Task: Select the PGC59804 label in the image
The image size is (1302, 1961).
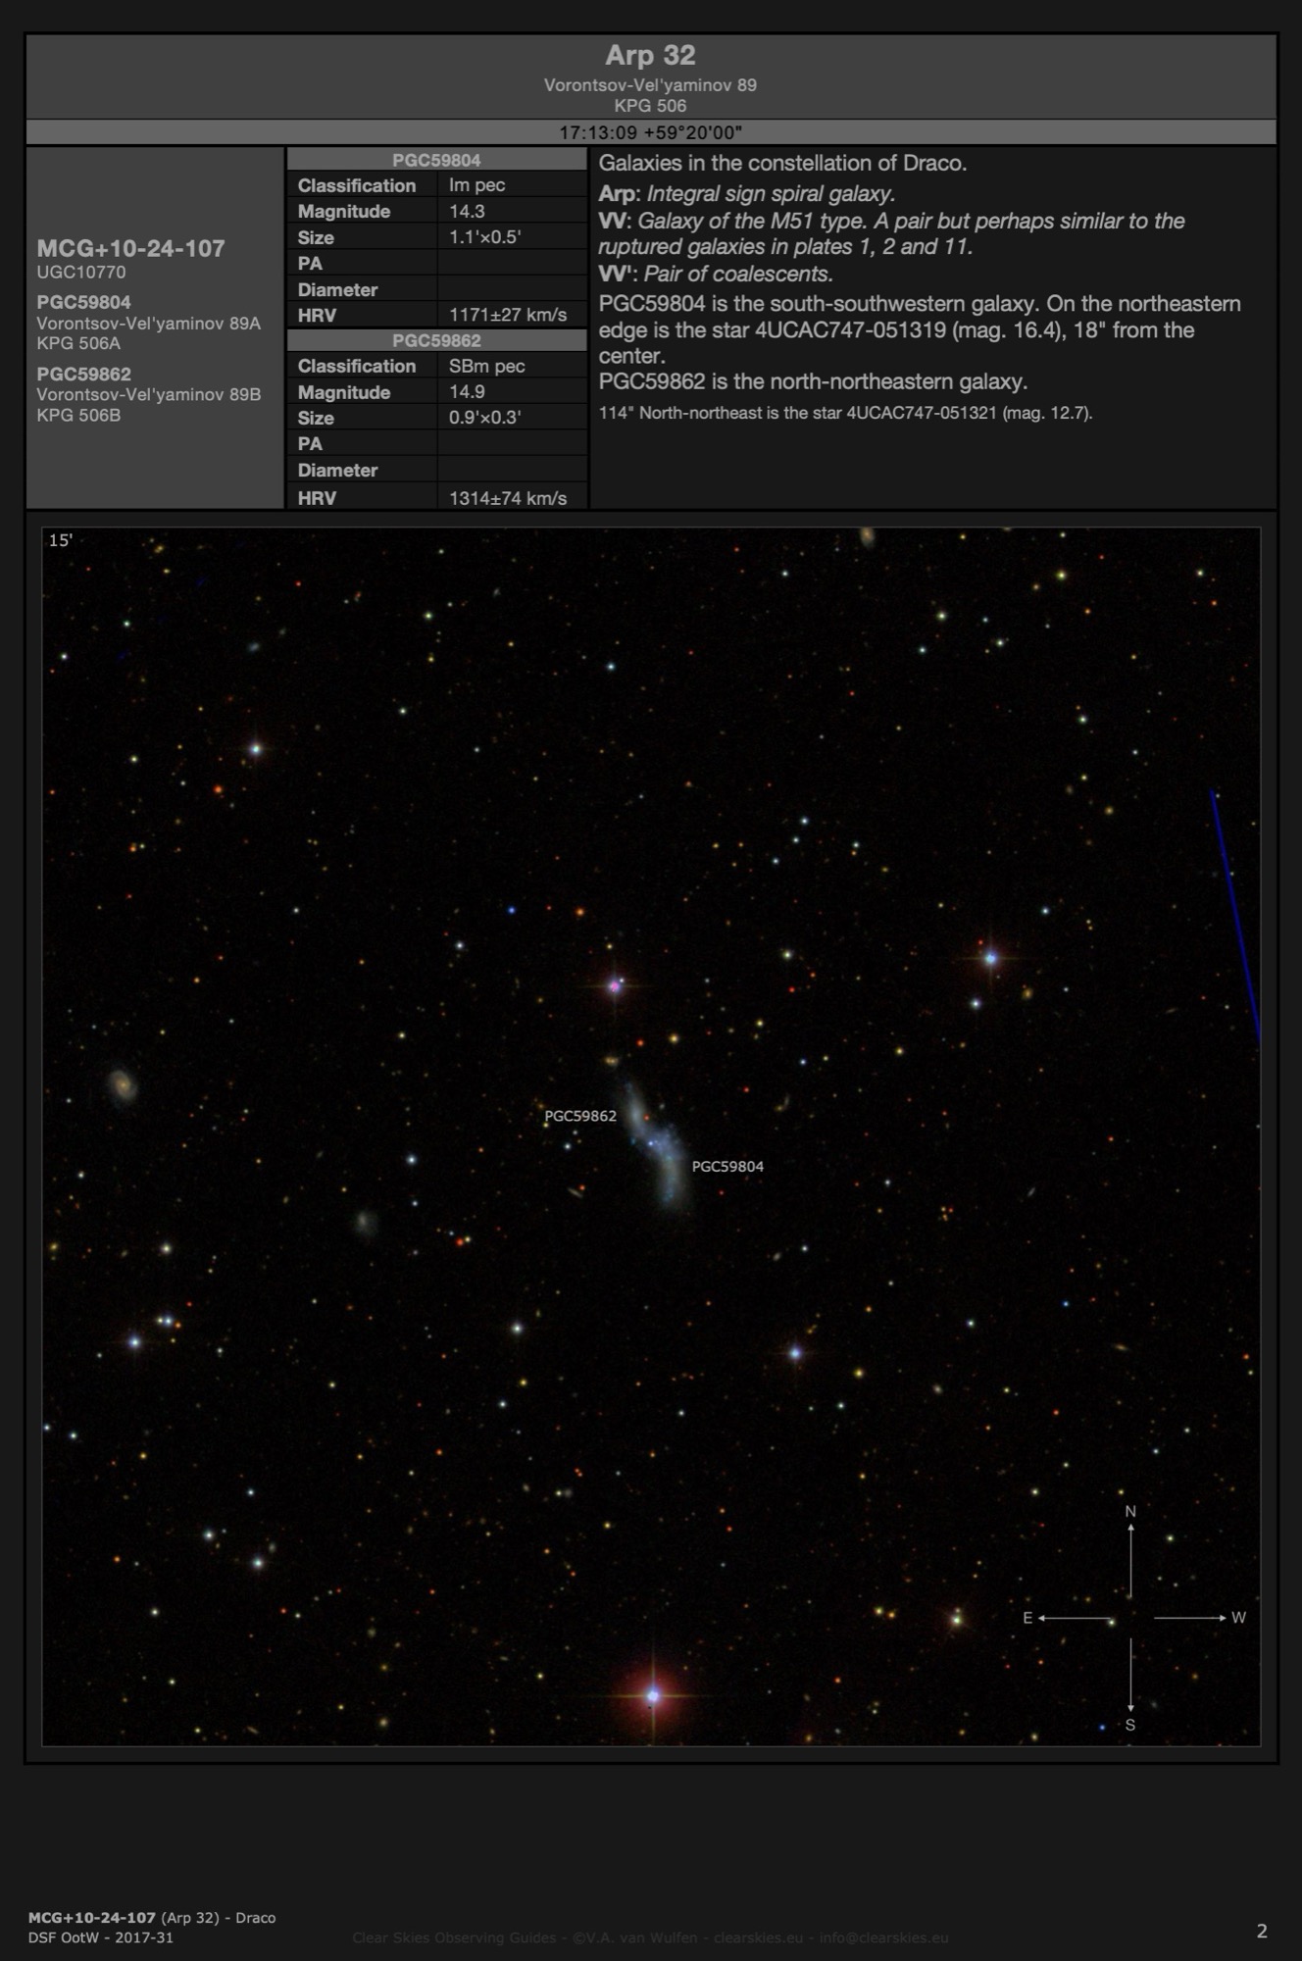Action: [x=727, y=1166]
